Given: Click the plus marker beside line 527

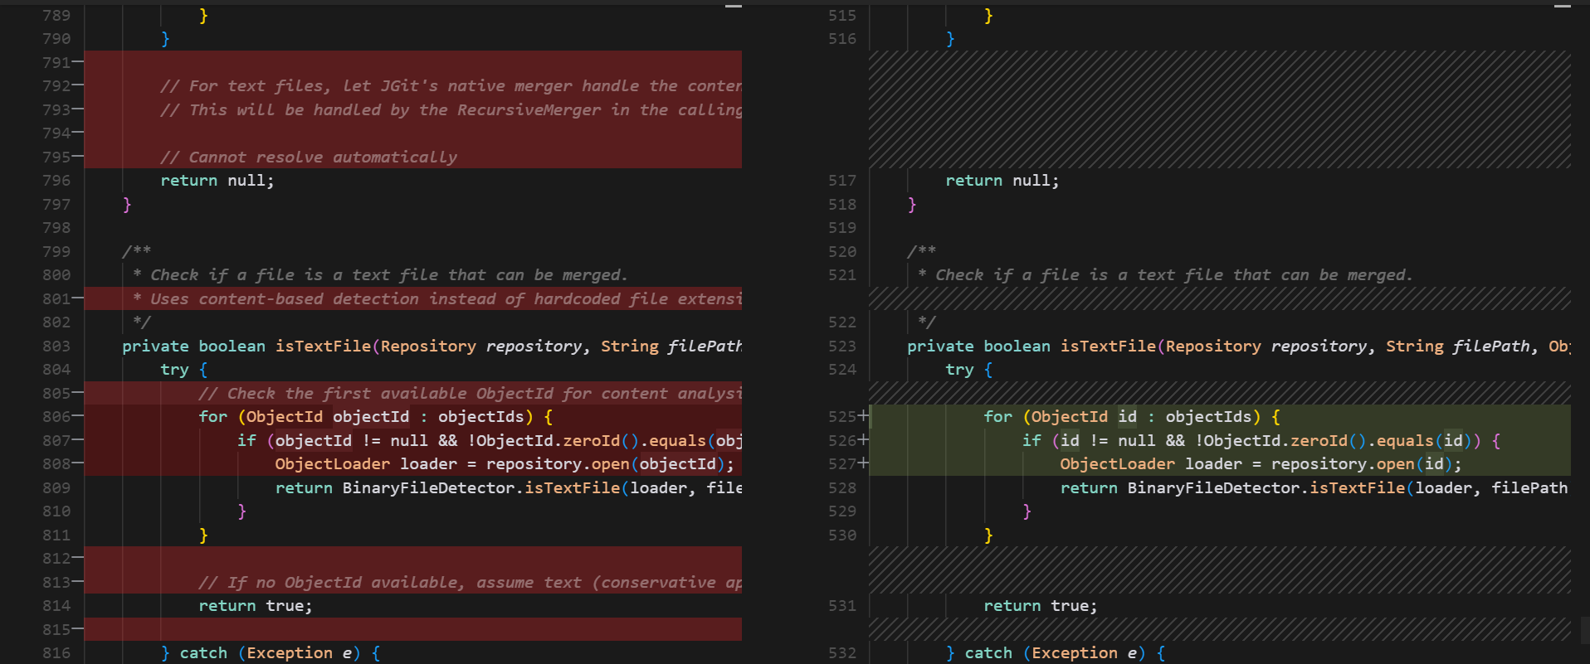Looking at the screenshot, I should coord(864,463).
